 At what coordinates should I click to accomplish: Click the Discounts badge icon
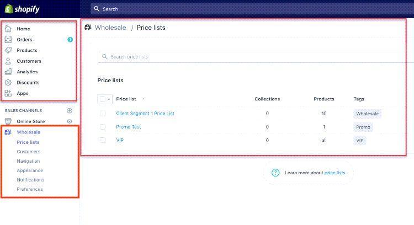pos(8,83)
